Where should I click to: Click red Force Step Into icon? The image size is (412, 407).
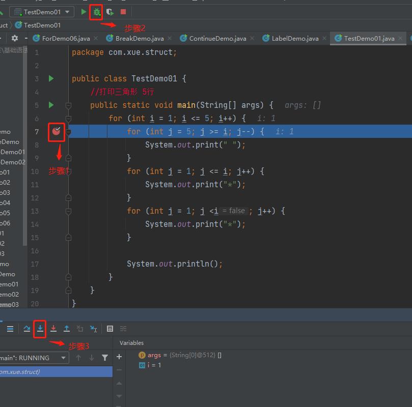coord(53,329)
